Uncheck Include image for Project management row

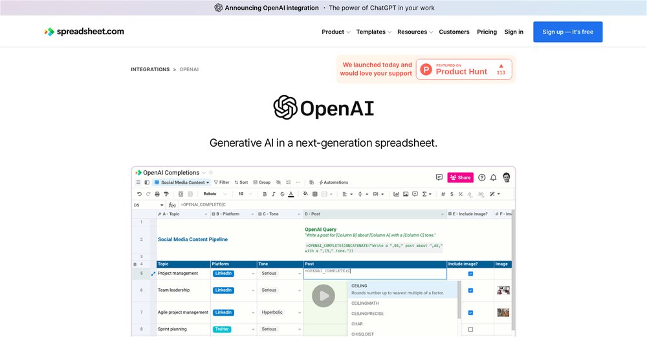[470, 274]
